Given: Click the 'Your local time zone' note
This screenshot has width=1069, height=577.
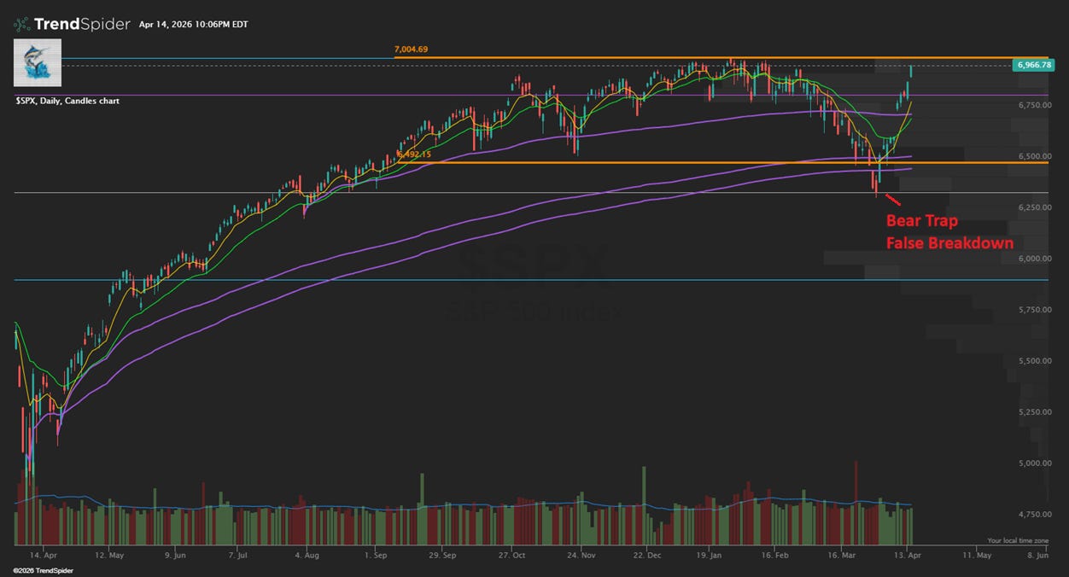Looking at the screenshot, I should click(1017, 540).
